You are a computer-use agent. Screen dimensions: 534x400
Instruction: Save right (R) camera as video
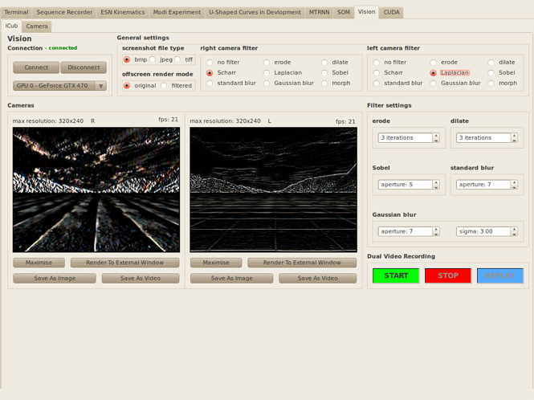(x=141, y=279)
